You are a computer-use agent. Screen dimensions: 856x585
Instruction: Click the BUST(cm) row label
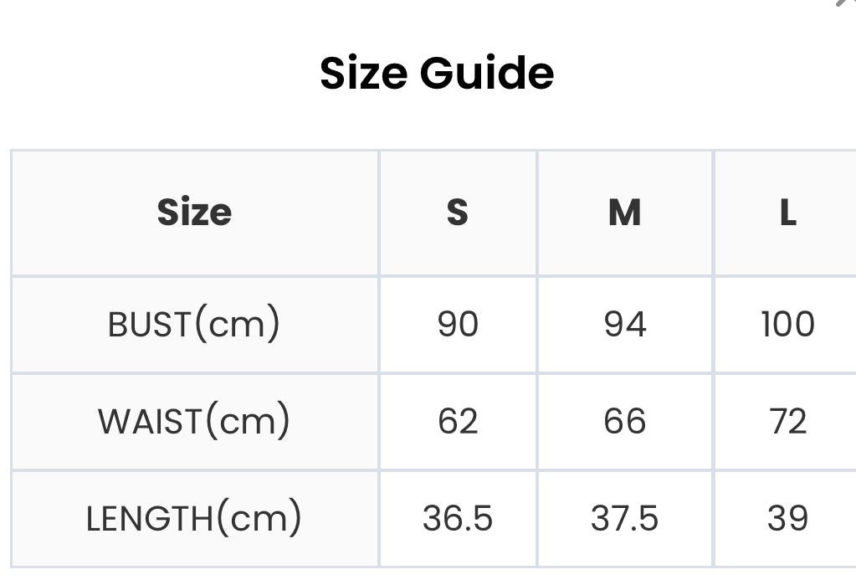(194, 324)
